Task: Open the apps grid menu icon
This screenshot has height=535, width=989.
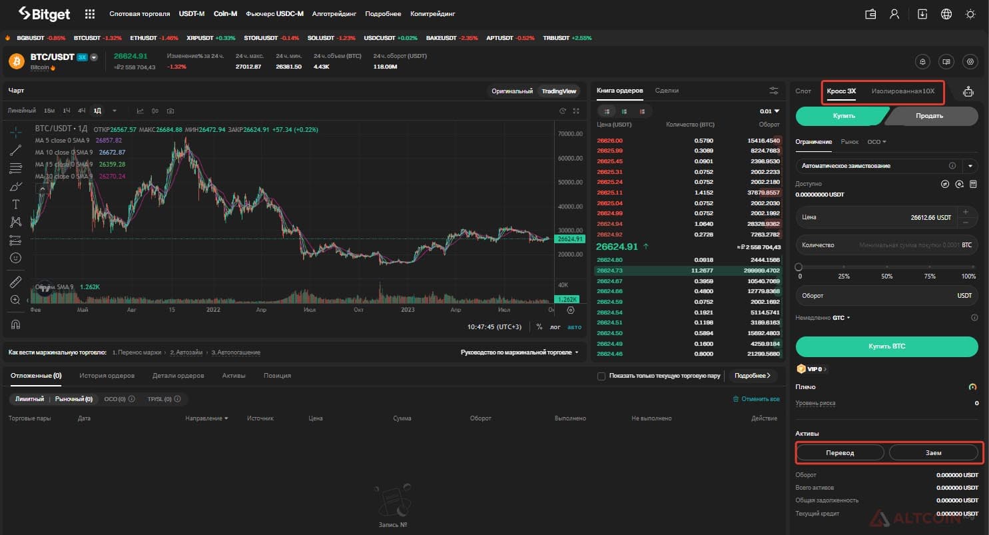Action: pos(90,13)
